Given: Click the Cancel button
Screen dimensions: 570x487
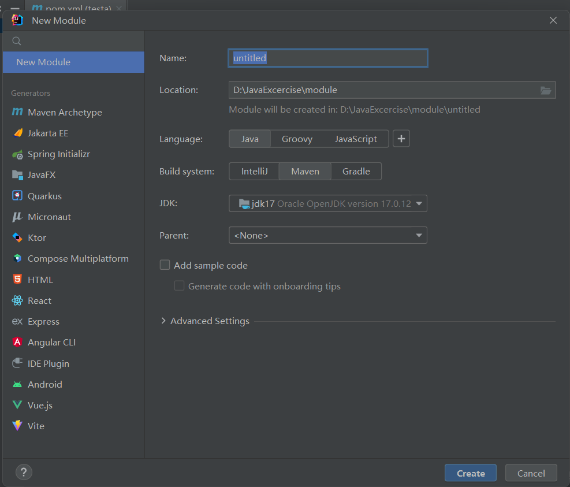Looking at the screenshot, I should (x=531, y=473).
